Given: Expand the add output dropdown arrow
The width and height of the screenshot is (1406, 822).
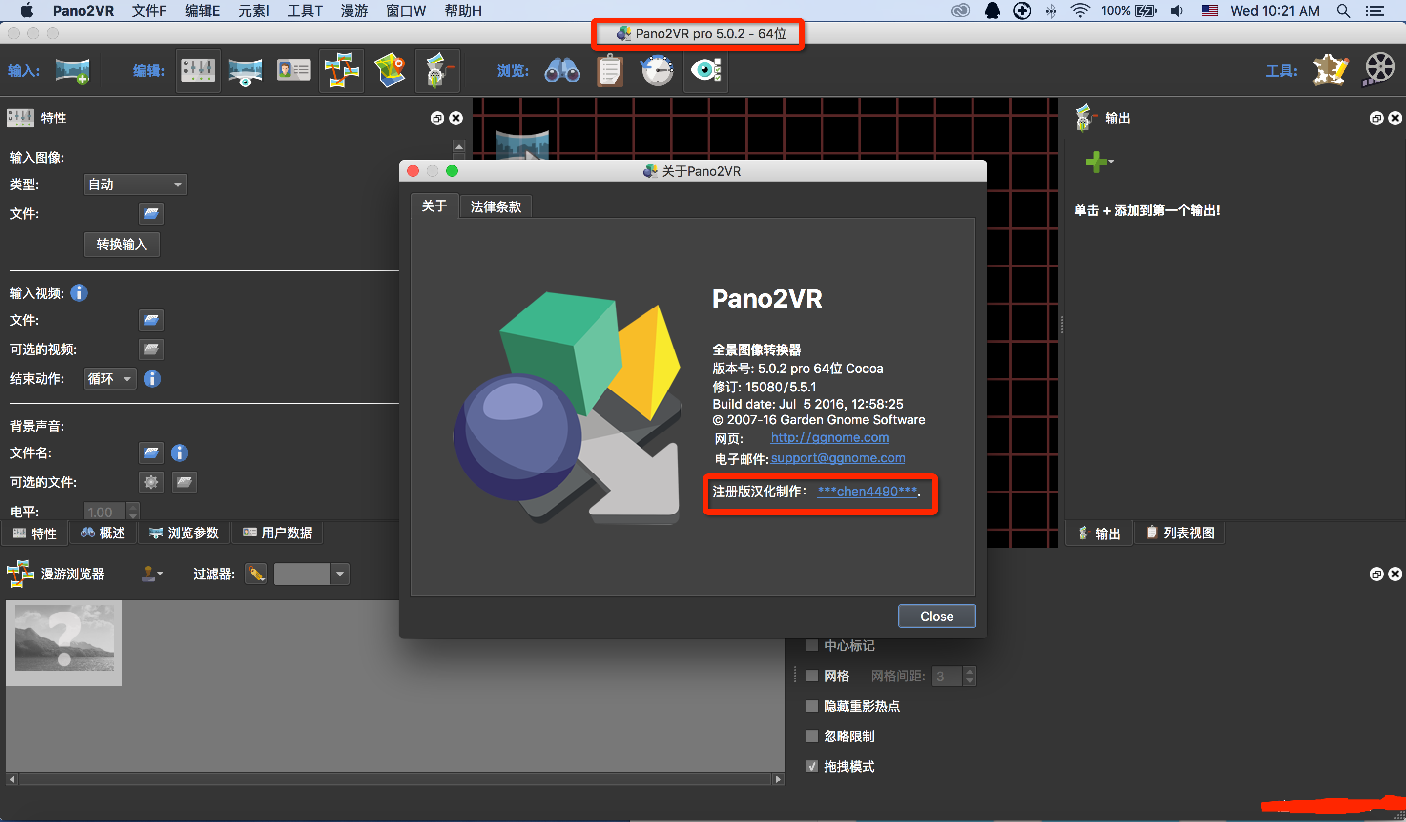Looking at the screenshot, I should pyautogui.click(x=1112, y=162).
